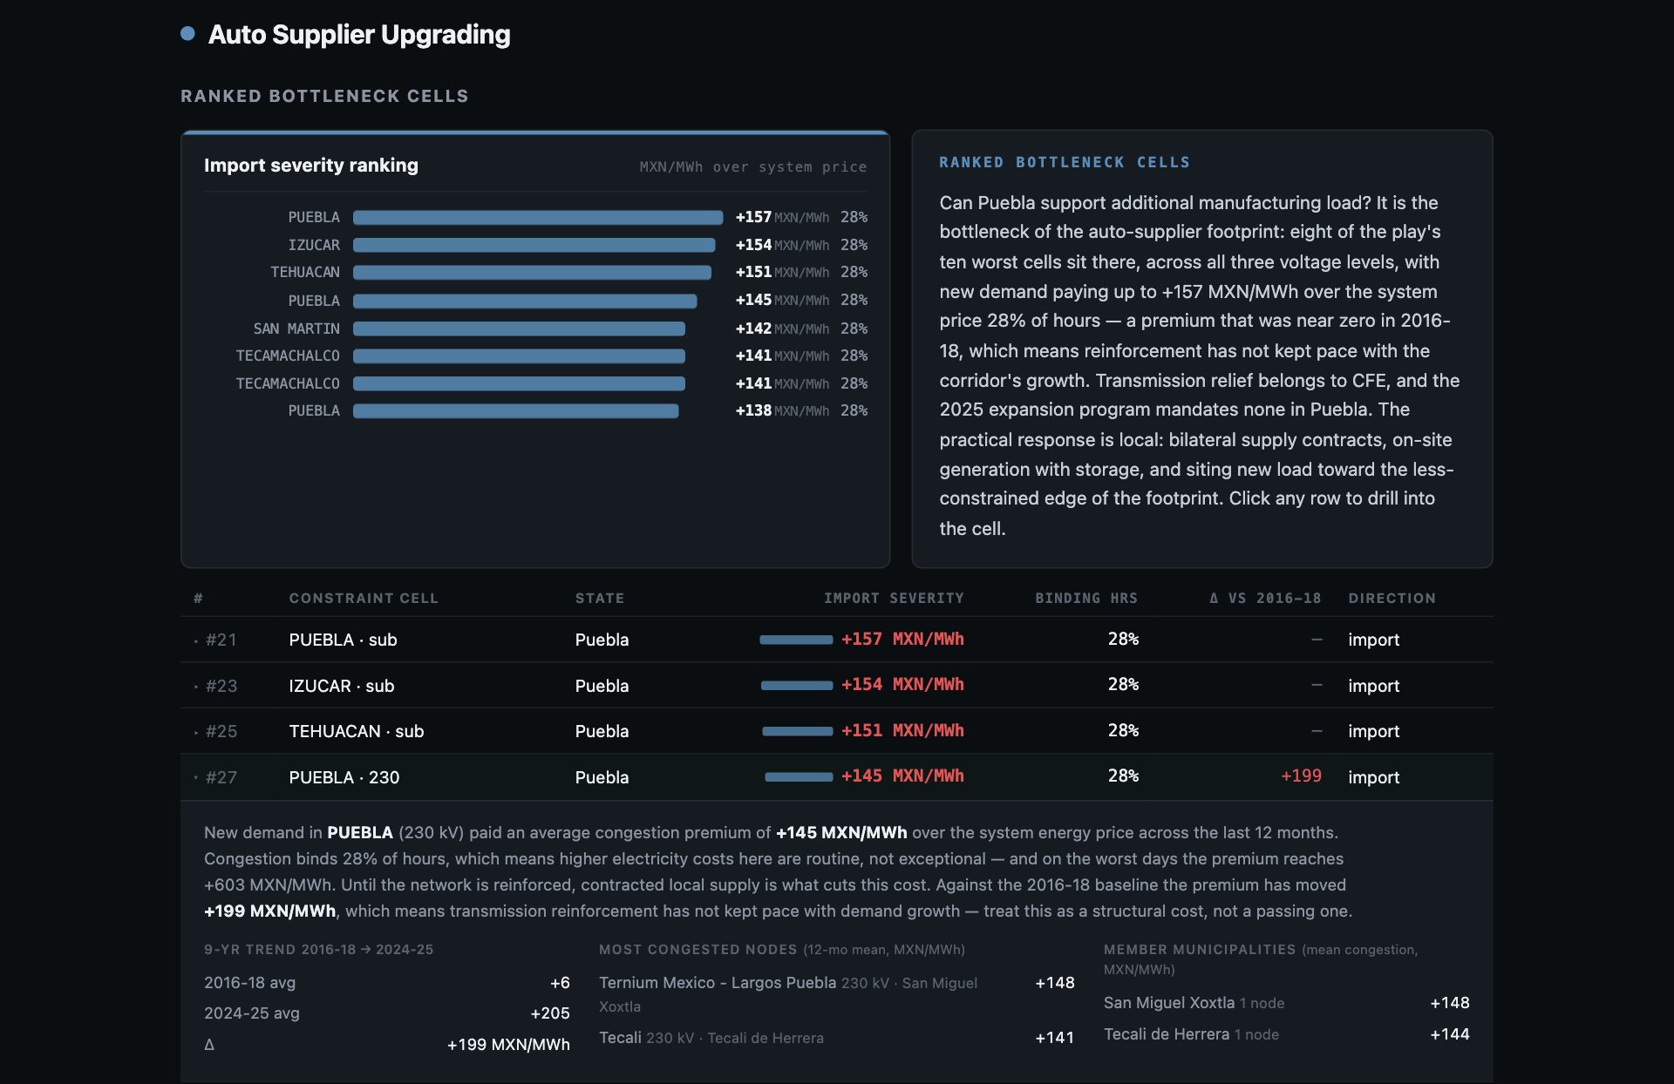Click the CONSTRAINT CELL column header
The width and height of the screenshot is (1674, 1084).
coord(364,598)
